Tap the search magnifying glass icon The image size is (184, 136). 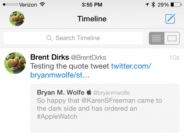coord(49,38)
